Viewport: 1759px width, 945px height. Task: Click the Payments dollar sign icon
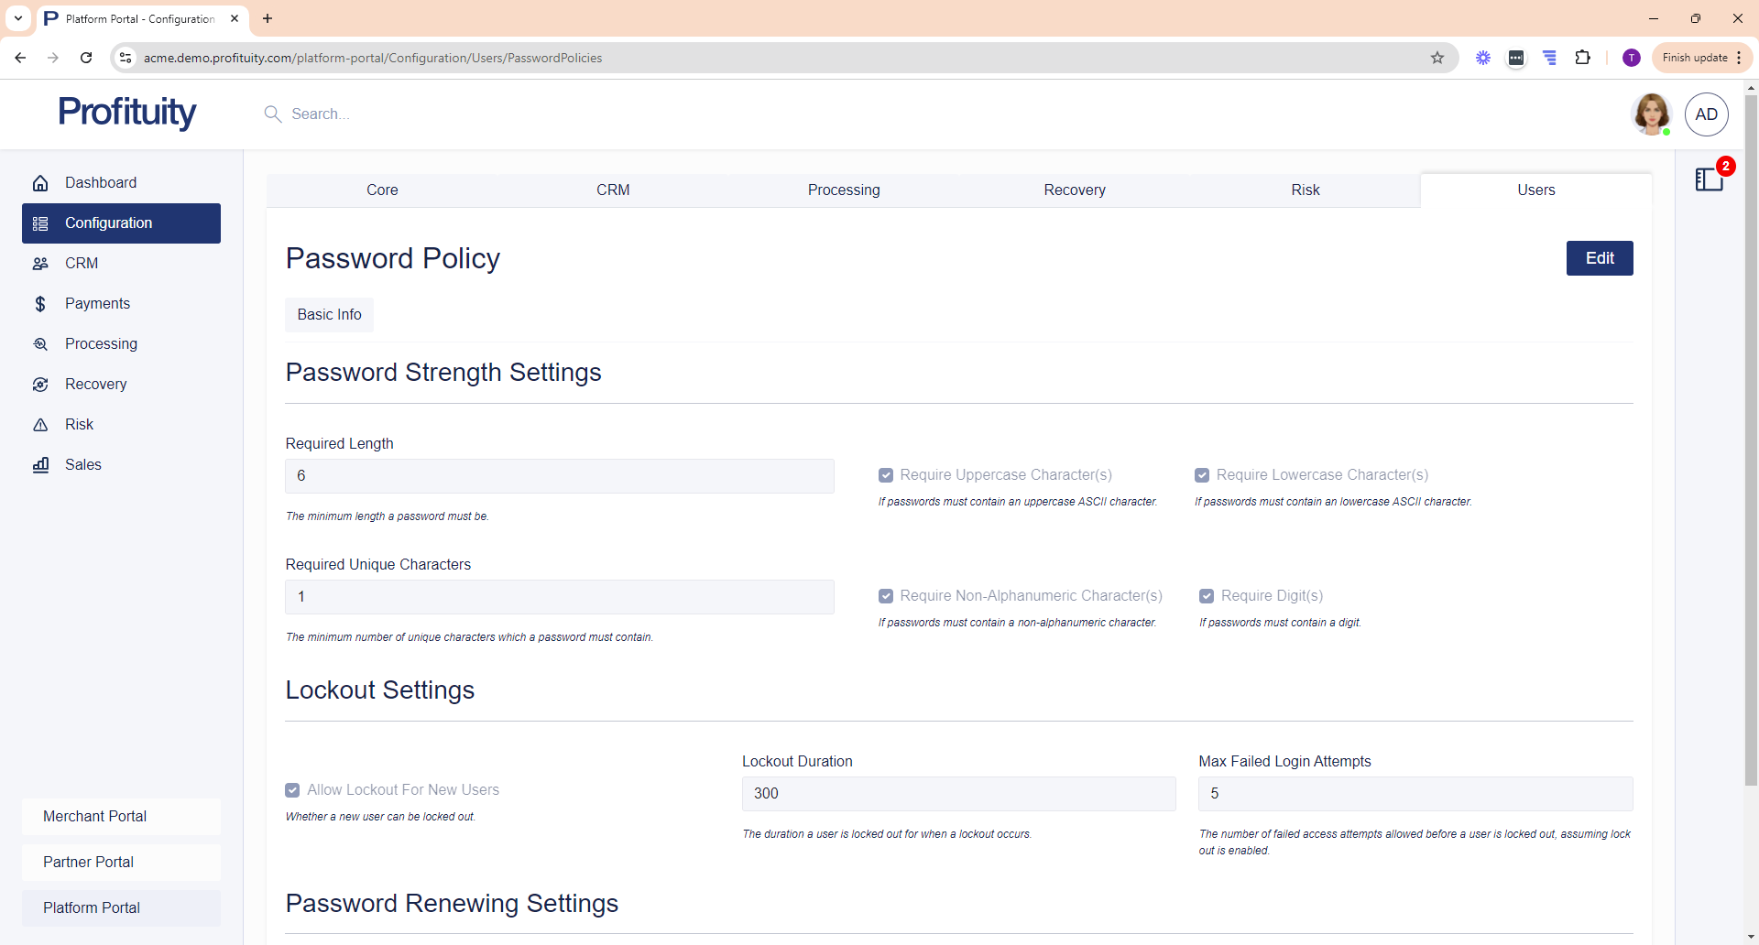(40, 304)
